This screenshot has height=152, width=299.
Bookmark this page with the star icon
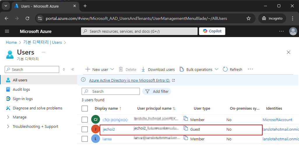tap(249, 18)
